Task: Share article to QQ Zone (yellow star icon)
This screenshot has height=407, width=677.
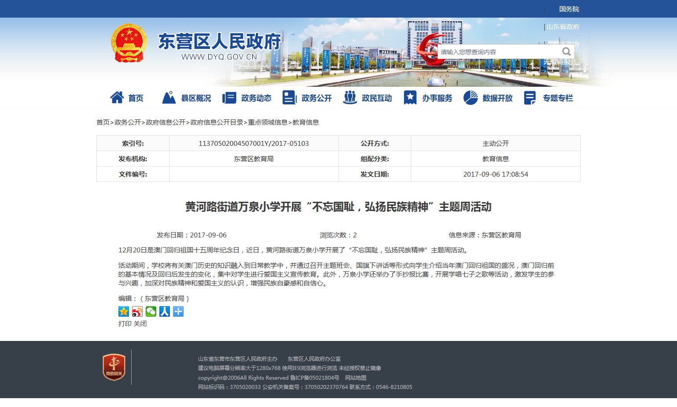Action: point(124,311)
